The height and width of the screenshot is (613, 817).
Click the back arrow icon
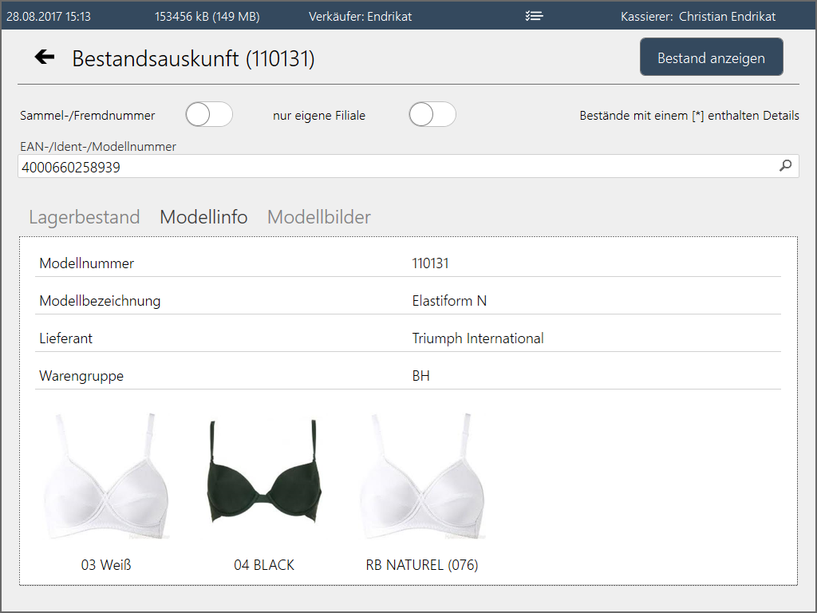tap(45, 57)
